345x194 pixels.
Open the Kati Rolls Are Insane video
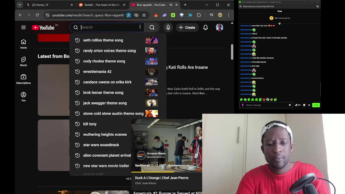(x=187, y=67)
